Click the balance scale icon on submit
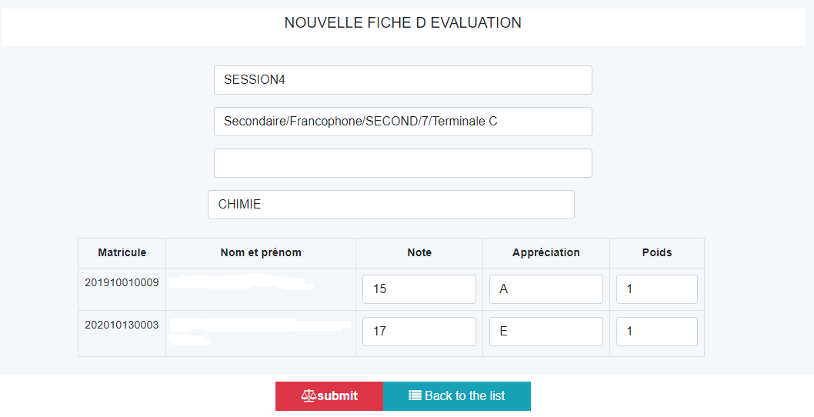Image resolution: width=814 pixels, height=417 pixels. click(x=309, y=396)
